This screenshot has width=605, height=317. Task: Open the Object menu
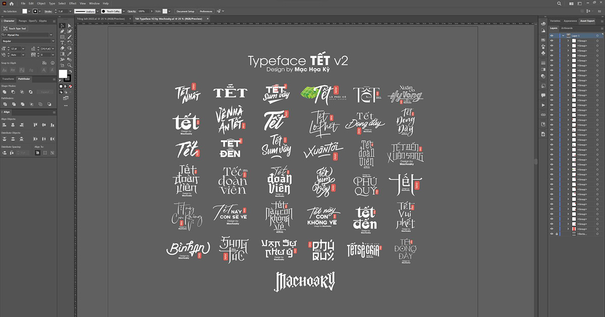[41, 4]
